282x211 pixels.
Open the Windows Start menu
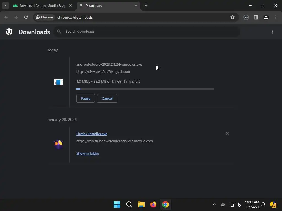117,204
